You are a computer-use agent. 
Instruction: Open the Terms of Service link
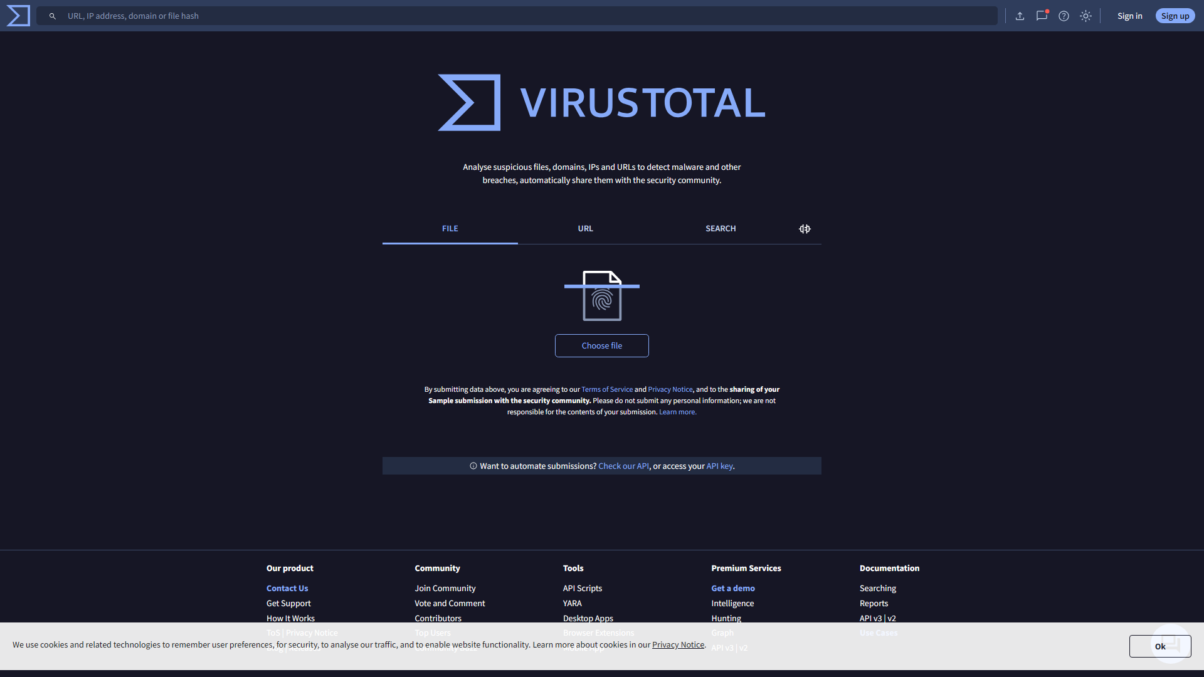point(606,389)
